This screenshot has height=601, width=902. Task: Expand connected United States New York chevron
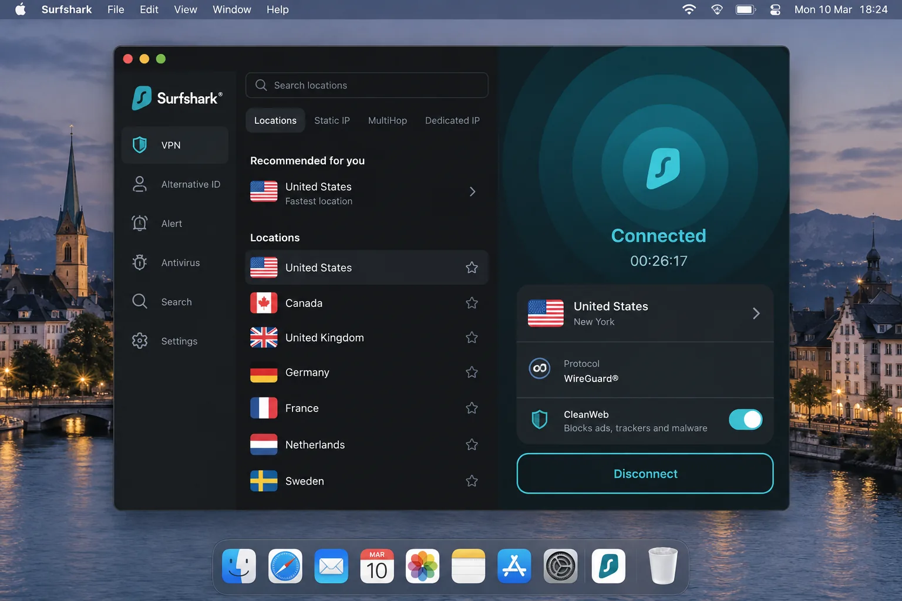click(756, 313)
